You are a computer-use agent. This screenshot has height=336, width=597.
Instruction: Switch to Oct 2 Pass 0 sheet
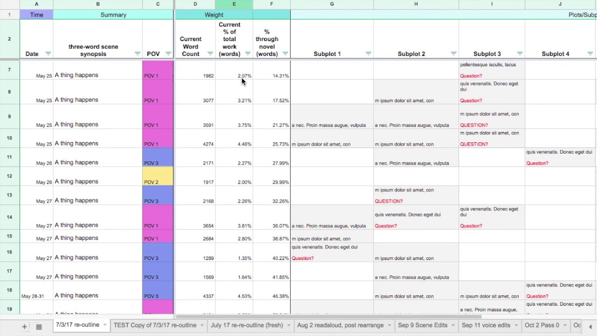tap(542, 325)
